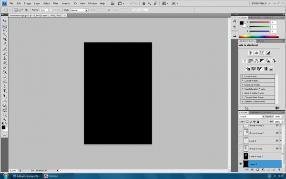Select the Blur tool

click(5, 77)
